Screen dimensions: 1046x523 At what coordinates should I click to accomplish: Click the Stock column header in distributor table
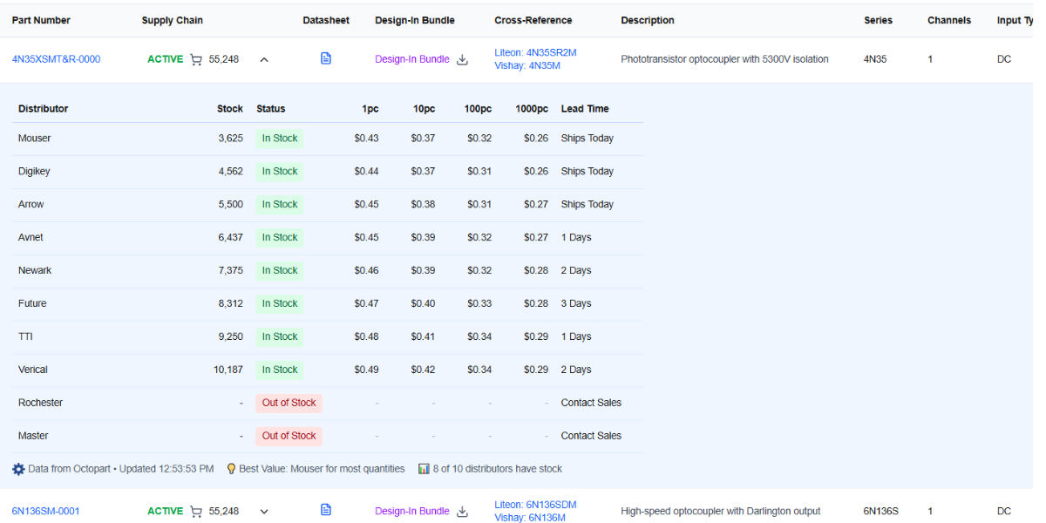230,109
